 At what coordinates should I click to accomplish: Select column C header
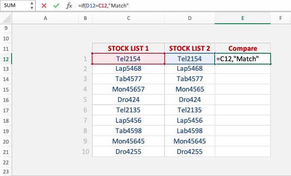128,18
